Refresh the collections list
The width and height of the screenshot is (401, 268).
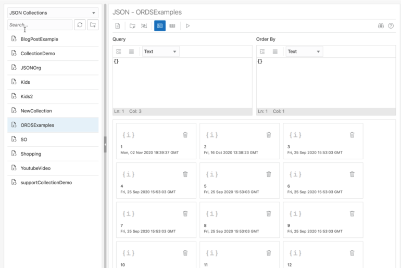tap(80, 25)
